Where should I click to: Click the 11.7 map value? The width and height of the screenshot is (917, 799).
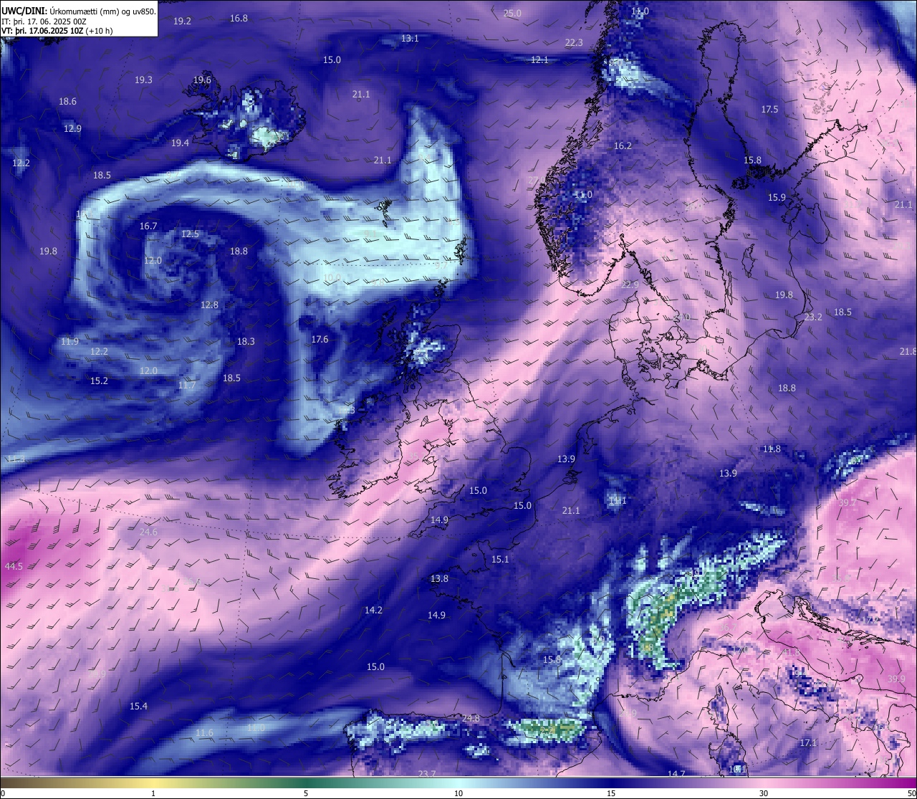click(186, 385)
